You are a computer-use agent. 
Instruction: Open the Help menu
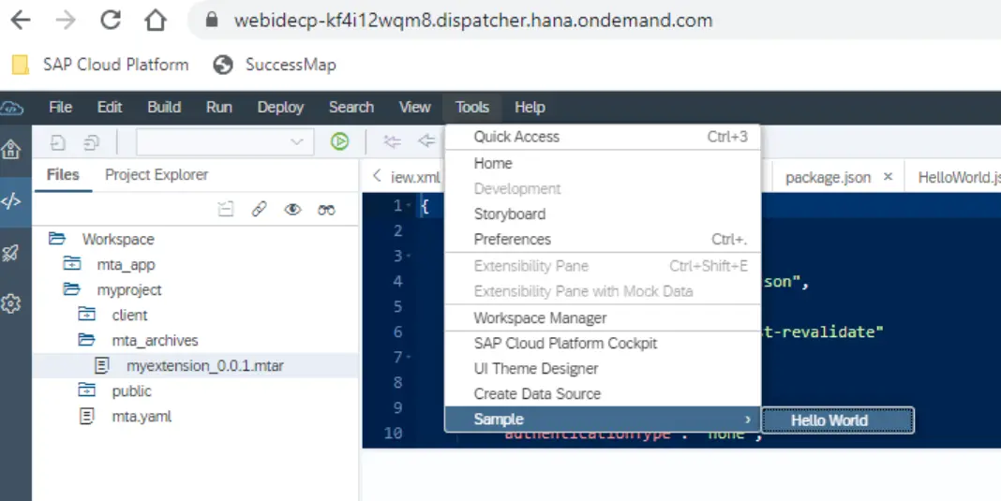pyautogui.click(x=530, y=107)
